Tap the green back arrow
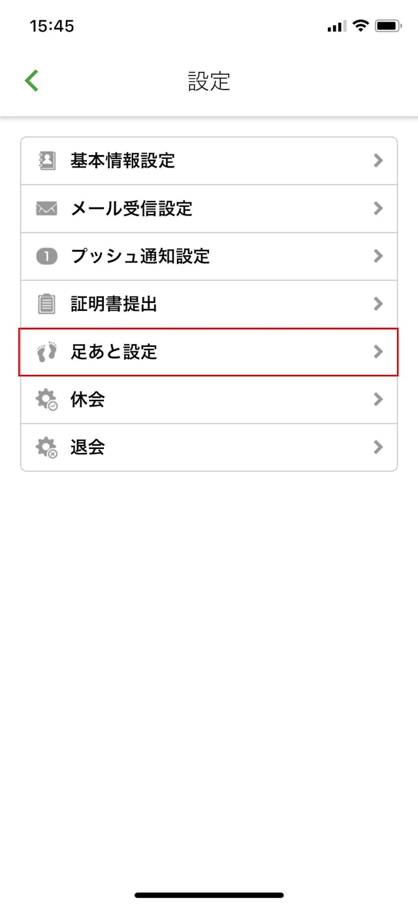This screenshot has width=418, height=907. [31, 80]
